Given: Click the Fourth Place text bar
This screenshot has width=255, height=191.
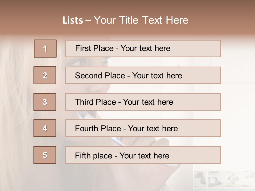Looking at the screenshot, I should (143, 128).
